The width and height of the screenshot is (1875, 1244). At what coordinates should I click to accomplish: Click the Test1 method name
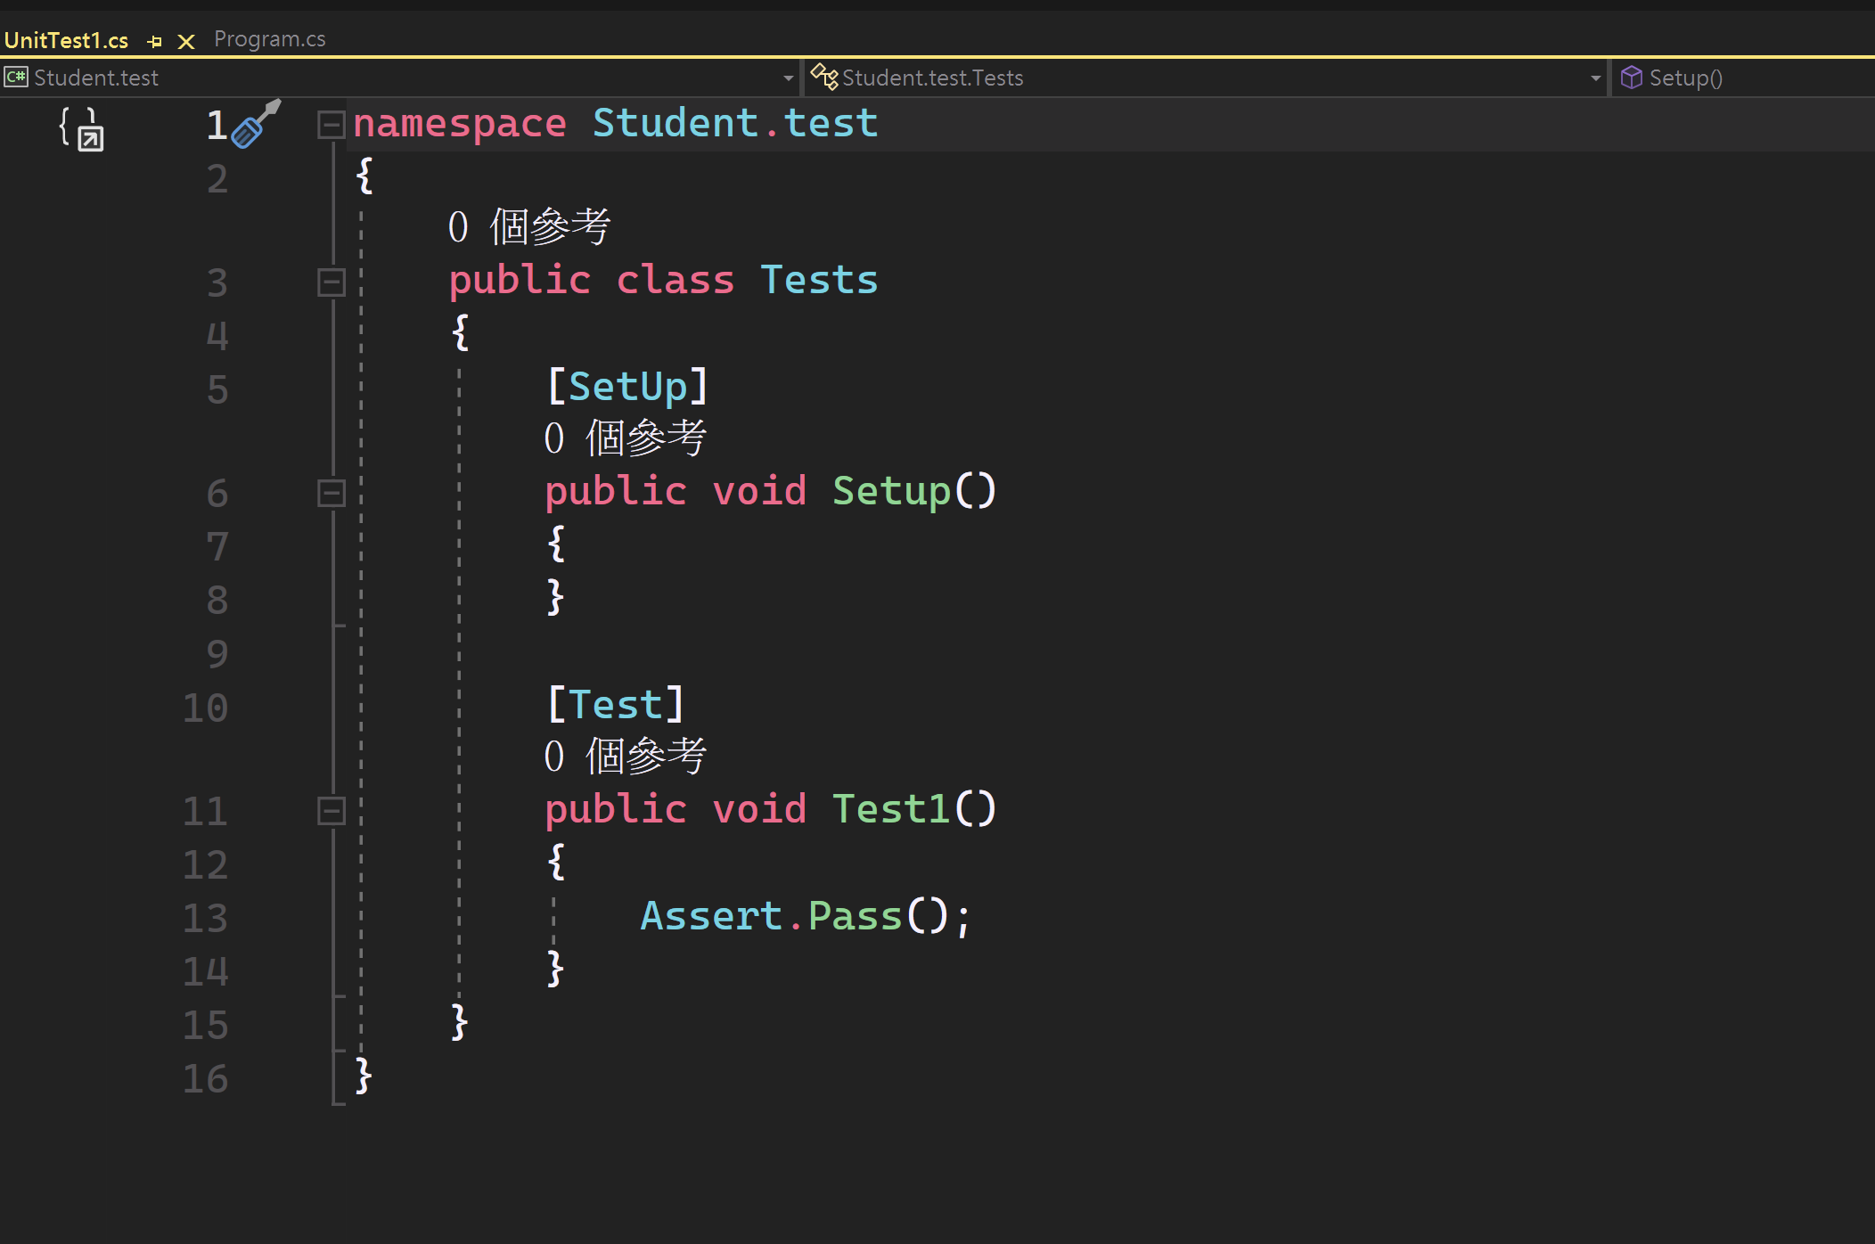point(891,809)
